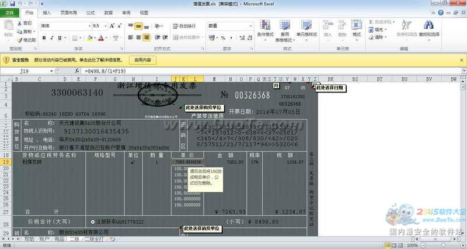
Task: Switch to the Formulas (公式) tab
Action: click(90, 12)
